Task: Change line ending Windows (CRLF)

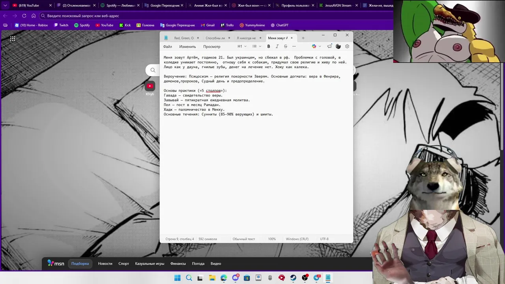Action: (x=297, y=239)
